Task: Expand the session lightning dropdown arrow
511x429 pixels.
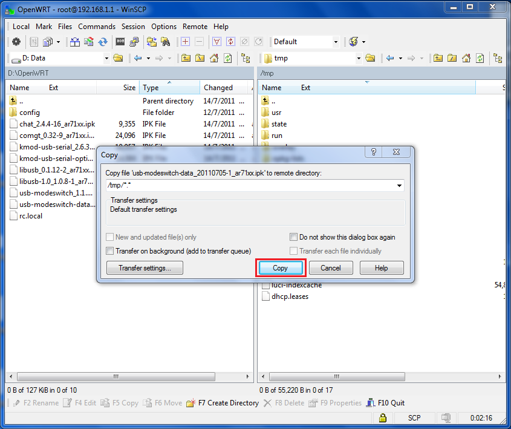Action: coord(363,42)
